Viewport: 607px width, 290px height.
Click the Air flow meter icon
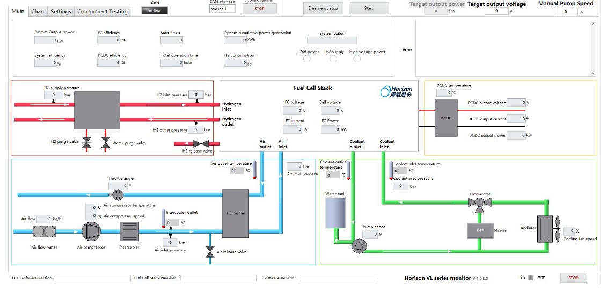pyautogui.click(x=44, y=231)
